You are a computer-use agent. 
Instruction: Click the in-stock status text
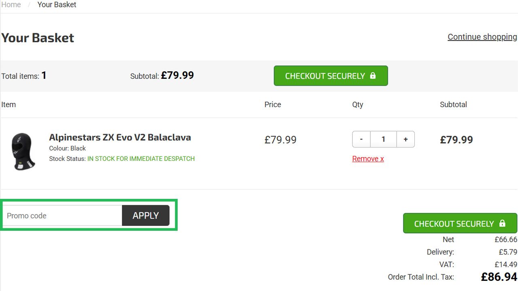141,159
